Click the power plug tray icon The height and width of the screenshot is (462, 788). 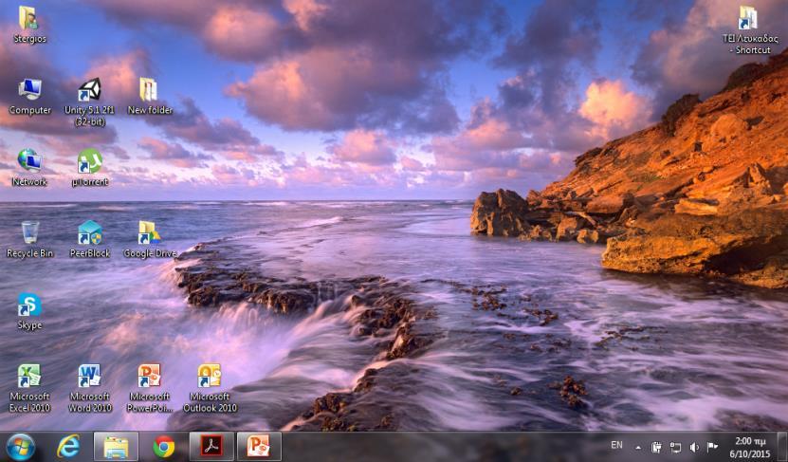coord(656,447)
